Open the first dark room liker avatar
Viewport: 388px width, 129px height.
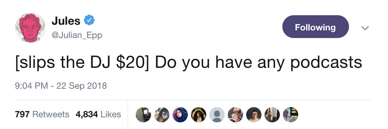coord(144,114)
